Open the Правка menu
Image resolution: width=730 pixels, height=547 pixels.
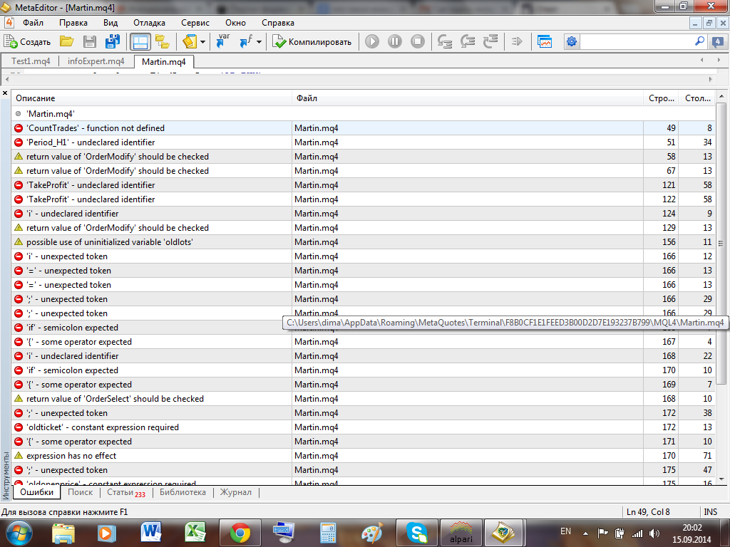tap(73, 23)
